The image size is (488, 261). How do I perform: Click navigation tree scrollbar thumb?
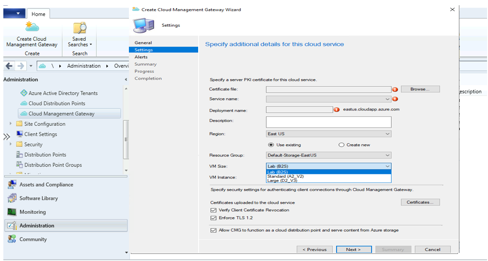coord(126,140)
